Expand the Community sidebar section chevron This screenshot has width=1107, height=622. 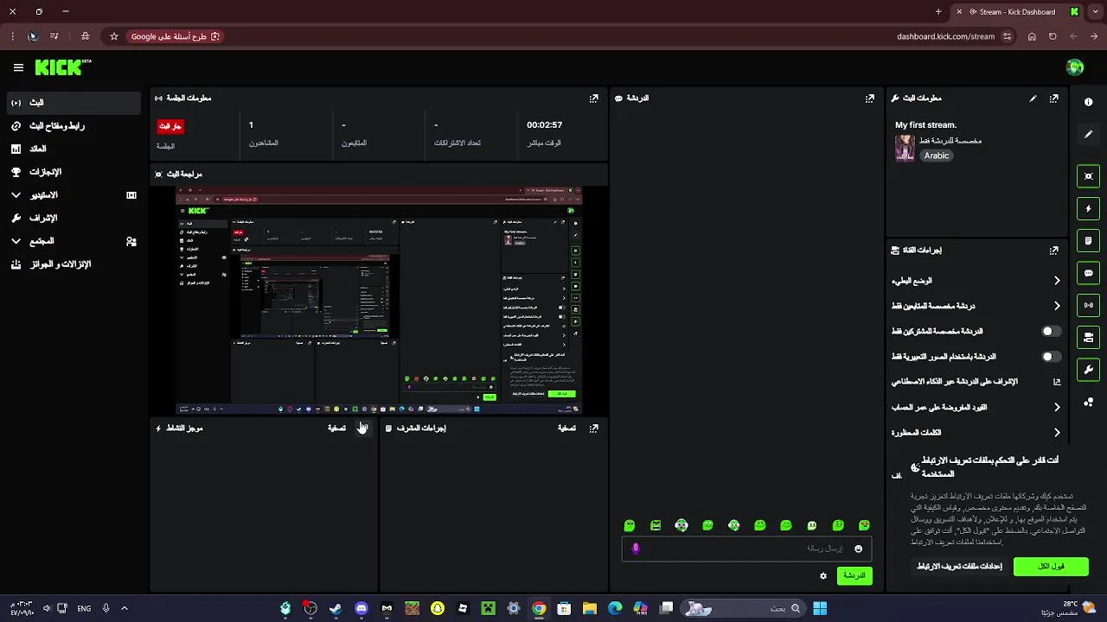[x=16, y=241]
